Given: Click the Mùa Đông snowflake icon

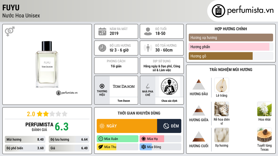Looking at the screenshot, I should coord(144,147).
